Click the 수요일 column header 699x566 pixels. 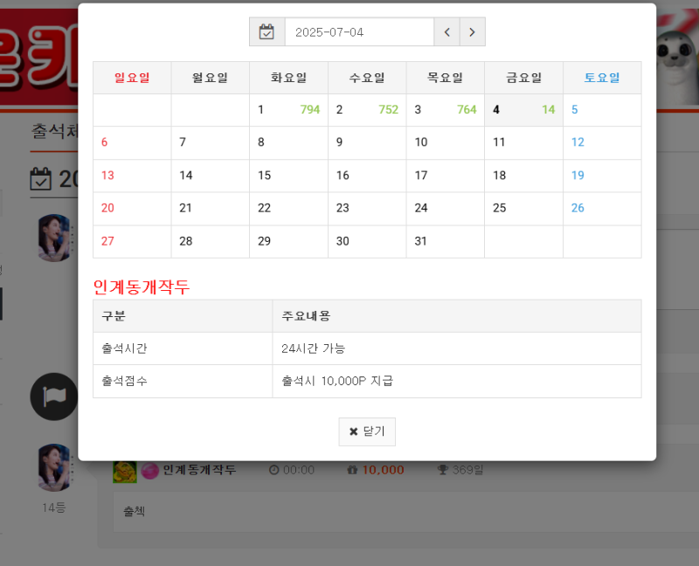click(367, 78)
